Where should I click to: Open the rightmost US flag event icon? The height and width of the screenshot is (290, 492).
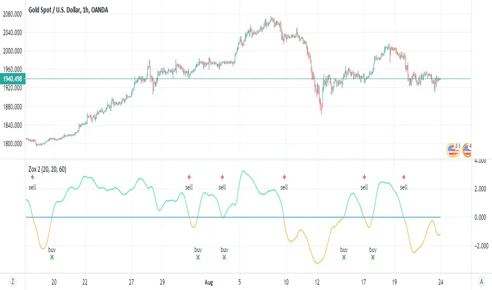pos(468,150)
